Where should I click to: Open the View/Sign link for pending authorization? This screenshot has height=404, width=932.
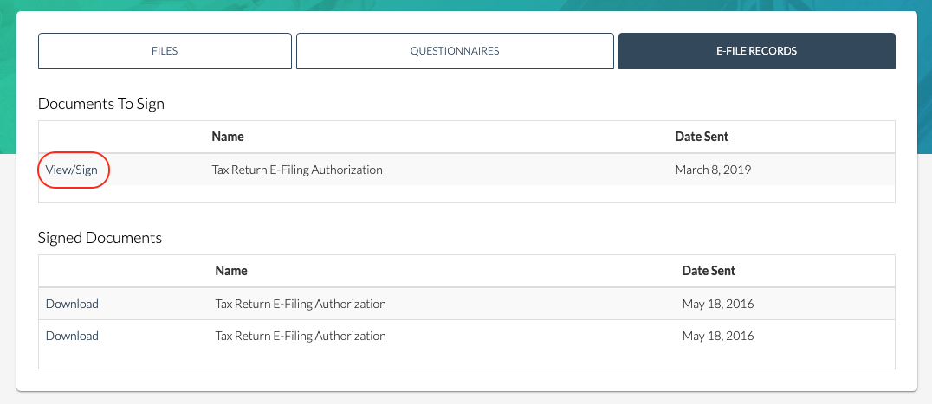pyautogui.click(x=71, y=170)
